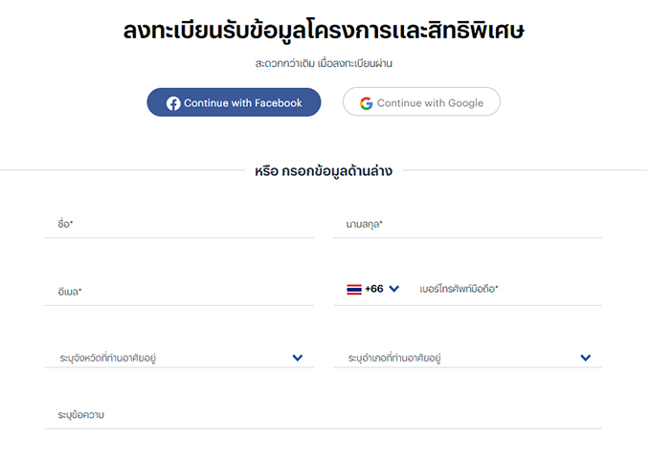Click the +66 country code text

[373, 289]
